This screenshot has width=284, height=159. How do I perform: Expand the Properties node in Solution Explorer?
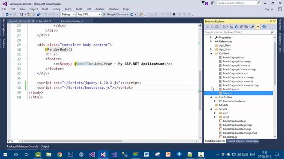pos(211,38)
